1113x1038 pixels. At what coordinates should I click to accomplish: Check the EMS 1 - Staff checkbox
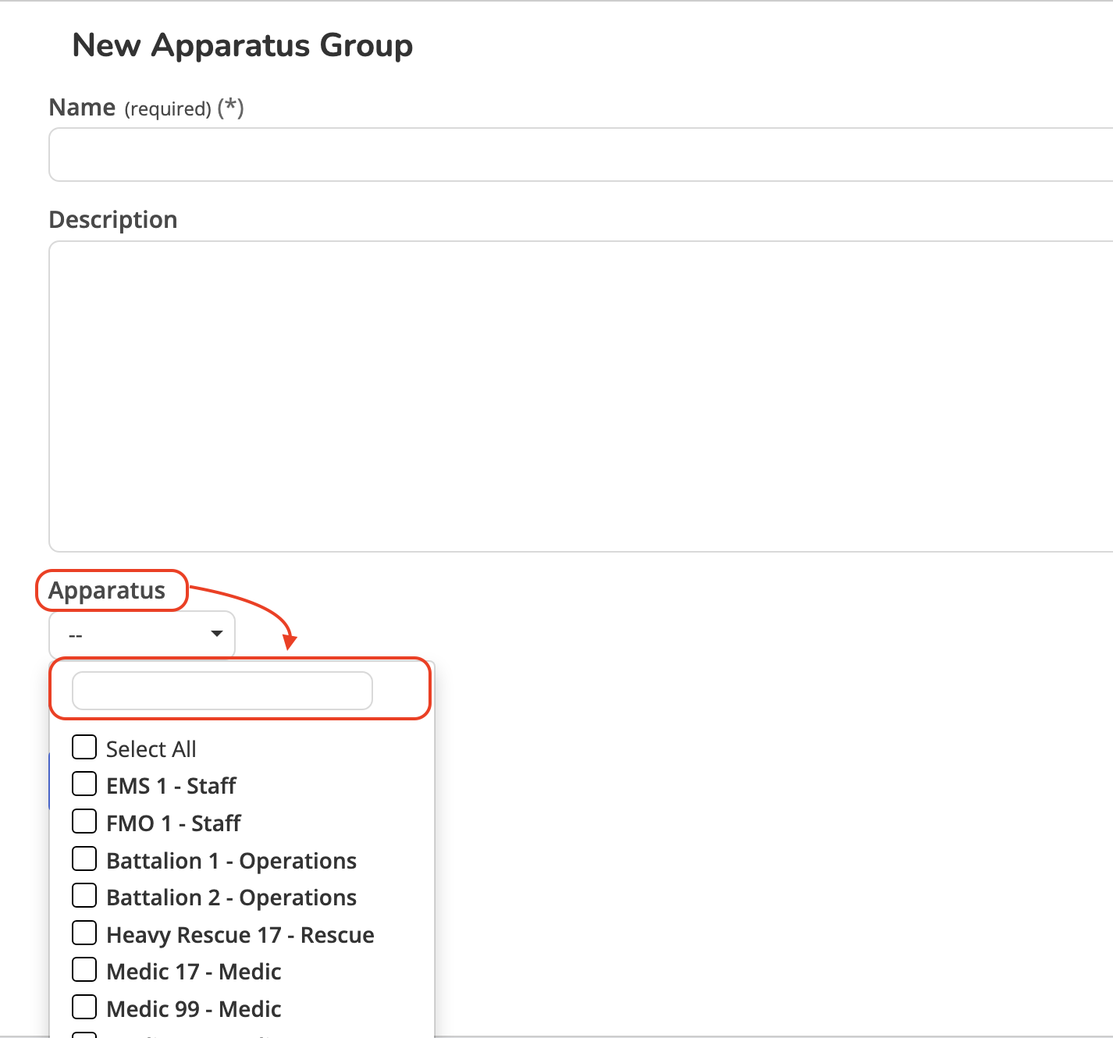tap(84, 784)
